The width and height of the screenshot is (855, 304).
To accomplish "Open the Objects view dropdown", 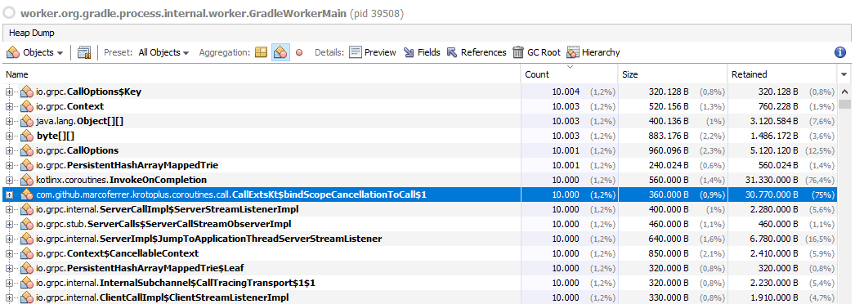I will 35,52.
